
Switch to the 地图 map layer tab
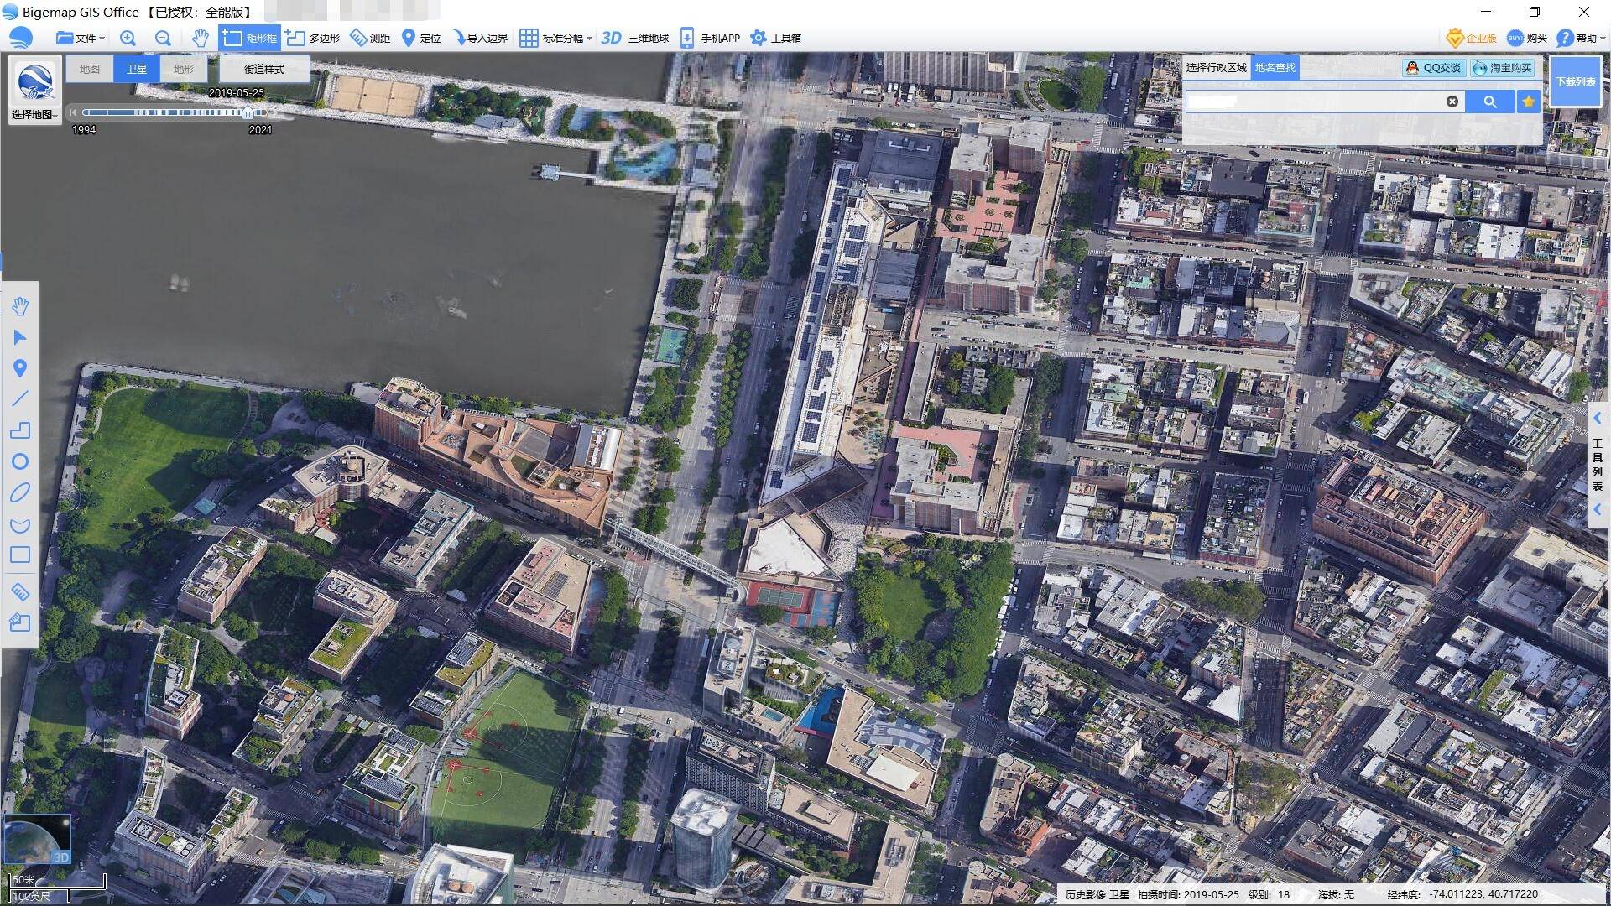tap(90, 69)
